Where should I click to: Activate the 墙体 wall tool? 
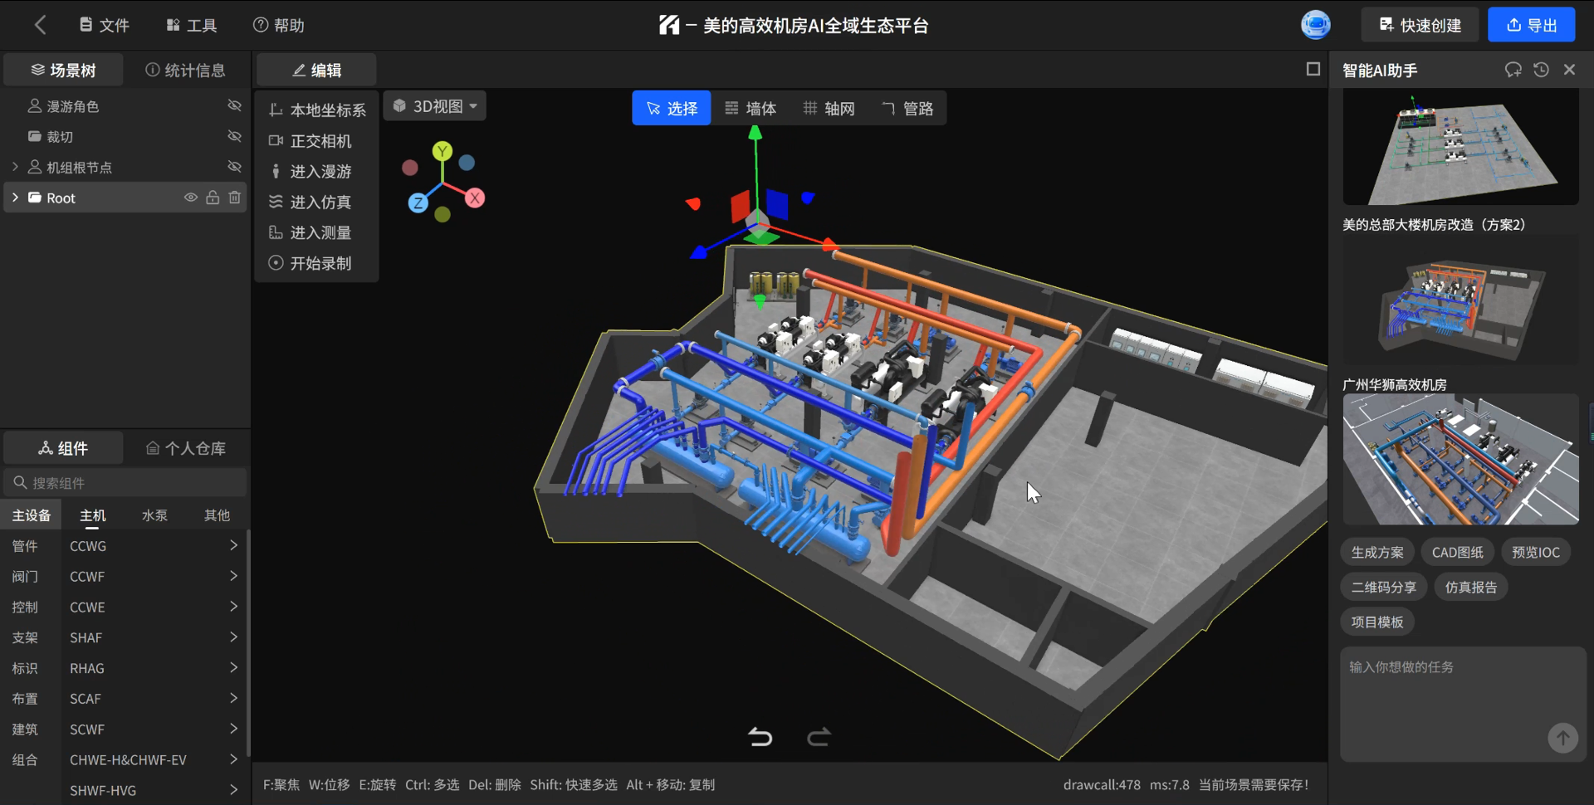[751, 109]
